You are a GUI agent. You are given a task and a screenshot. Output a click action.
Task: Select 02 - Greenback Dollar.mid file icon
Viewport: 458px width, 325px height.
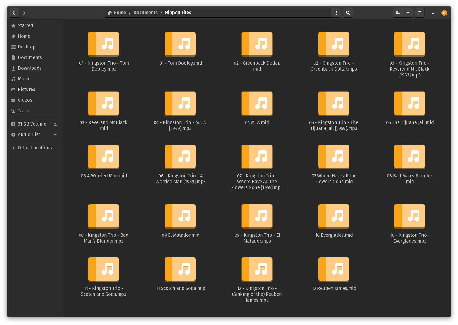(257, 44)
